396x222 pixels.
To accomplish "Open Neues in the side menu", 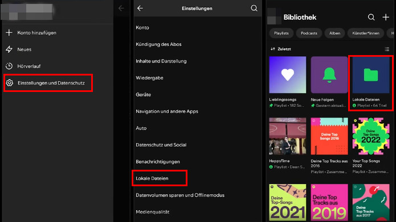I will point(25,49).
